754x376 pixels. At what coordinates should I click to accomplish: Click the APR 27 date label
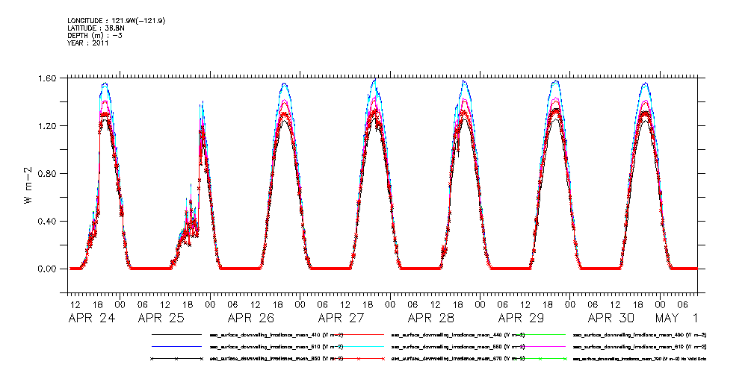pos(342,318)
